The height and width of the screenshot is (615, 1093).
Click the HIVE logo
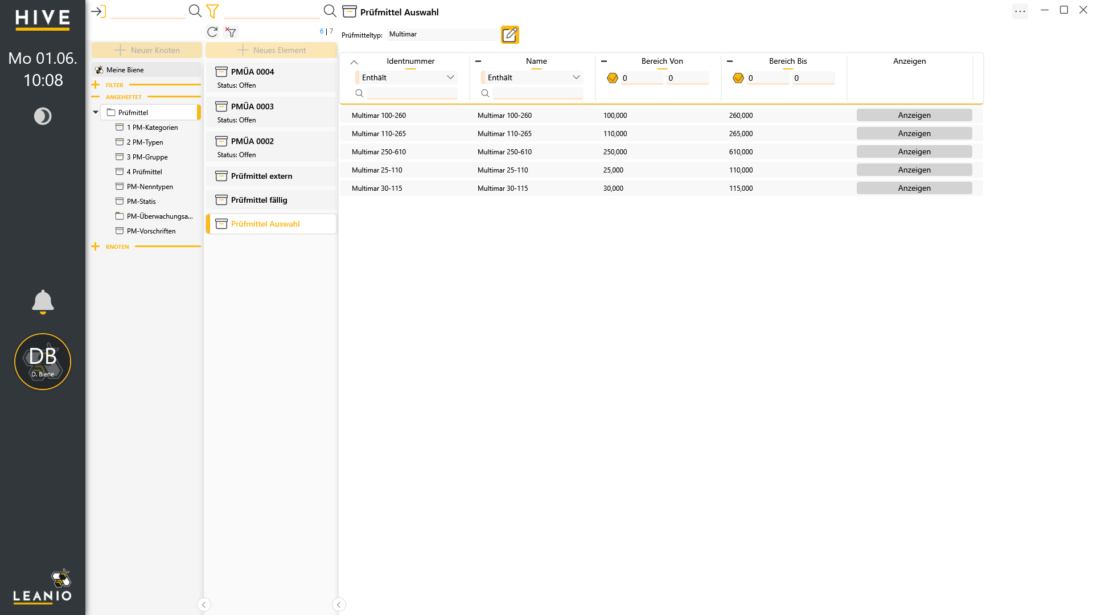pos(43,19)
